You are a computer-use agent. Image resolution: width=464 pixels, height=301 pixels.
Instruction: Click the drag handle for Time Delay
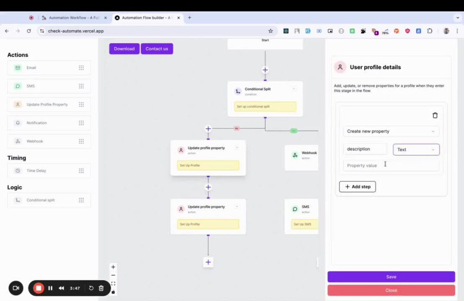point(81,171)
